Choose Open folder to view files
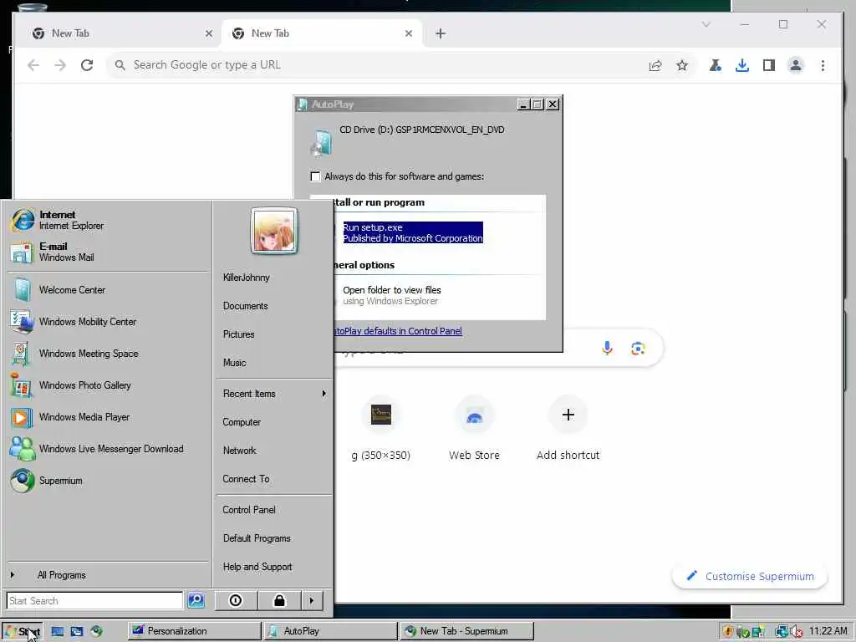This screenshot has width=856, height=642. point(391,295)
